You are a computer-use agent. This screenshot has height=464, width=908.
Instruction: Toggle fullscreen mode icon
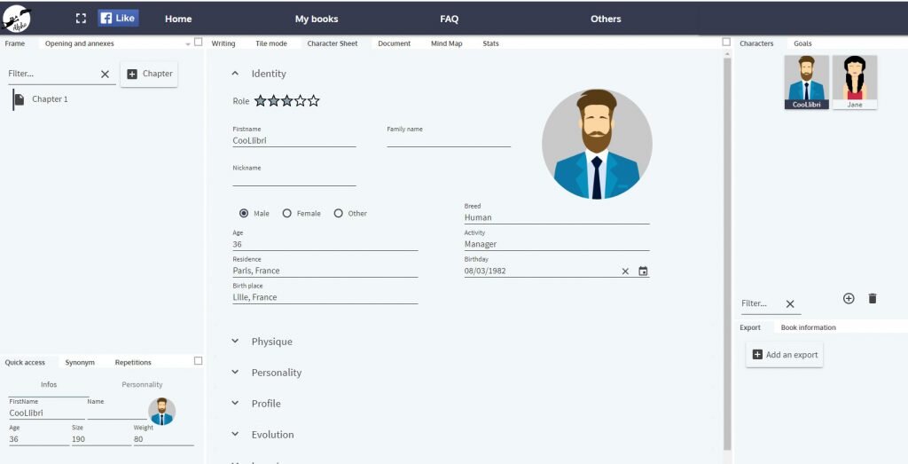click(81, 19)
